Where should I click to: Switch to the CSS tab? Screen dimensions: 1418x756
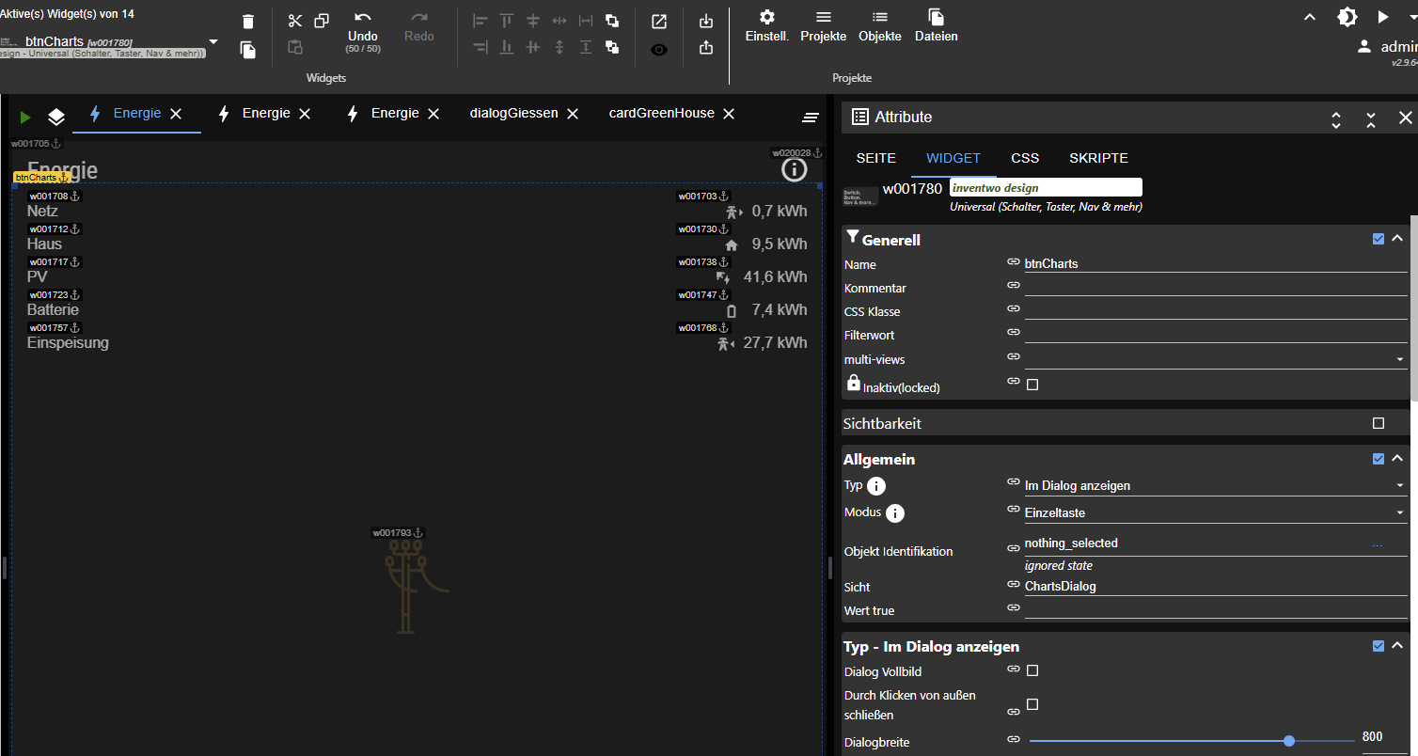pyautogui.click(x=1025, y=158)
